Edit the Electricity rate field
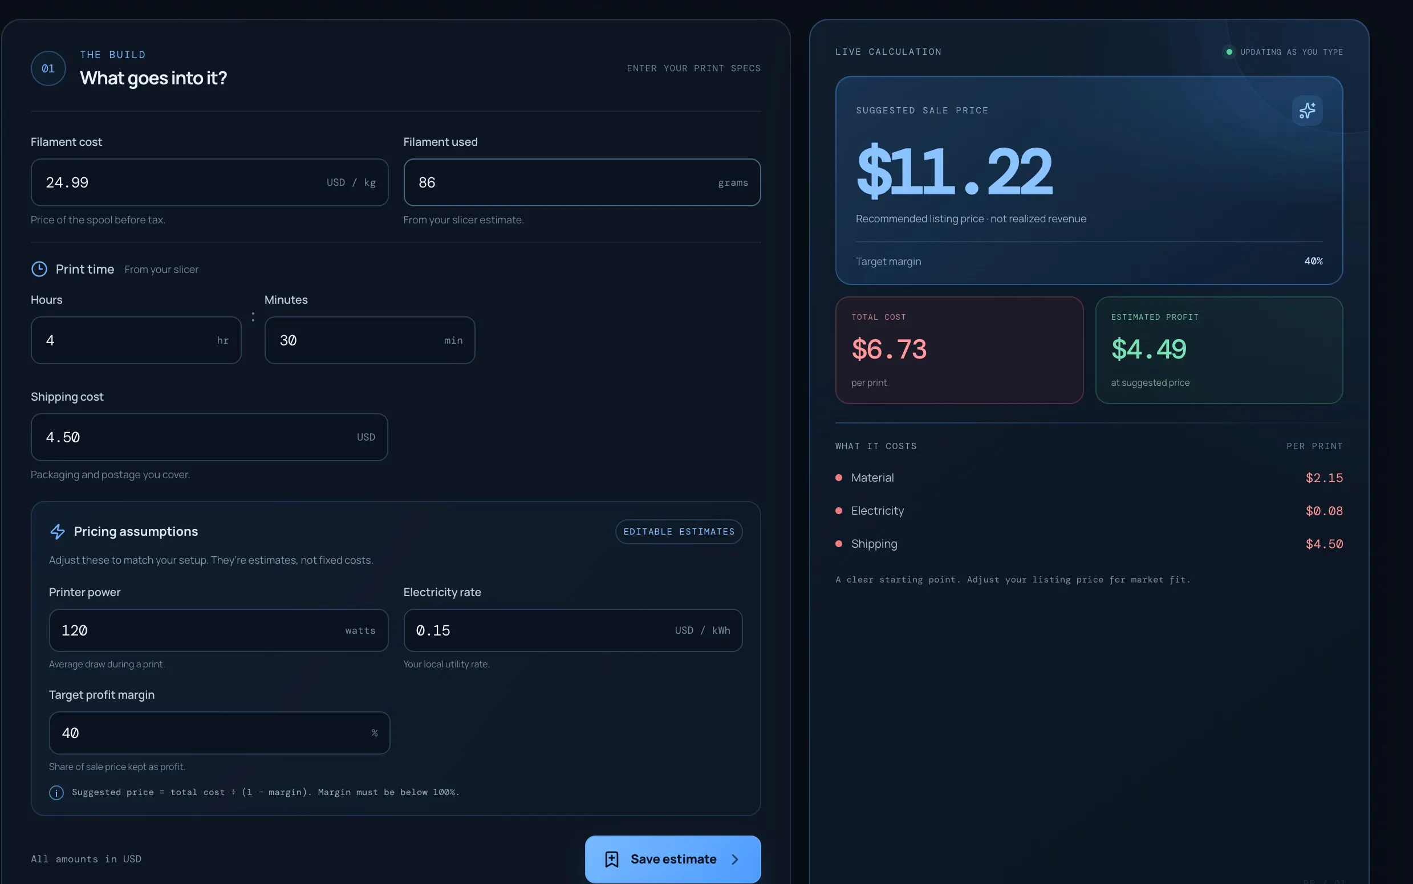This screenshot has height=884, width=1413. [572, 630]
